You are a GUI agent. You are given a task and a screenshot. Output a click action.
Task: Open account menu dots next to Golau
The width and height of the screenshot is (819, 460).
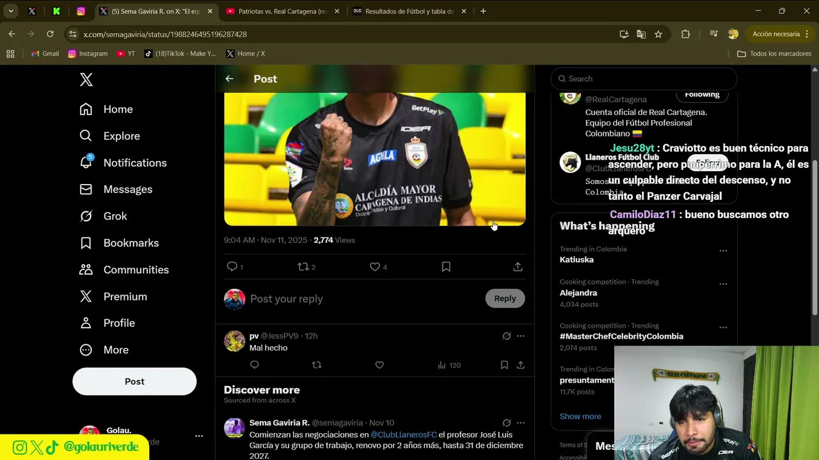(x=199, y=436)
